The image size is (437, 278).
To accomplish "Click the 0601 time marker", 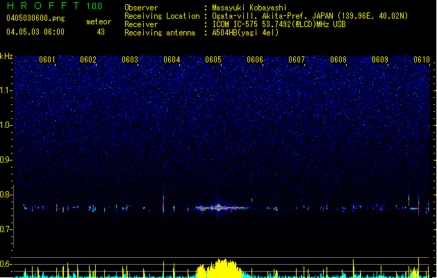I will point(47,60).
